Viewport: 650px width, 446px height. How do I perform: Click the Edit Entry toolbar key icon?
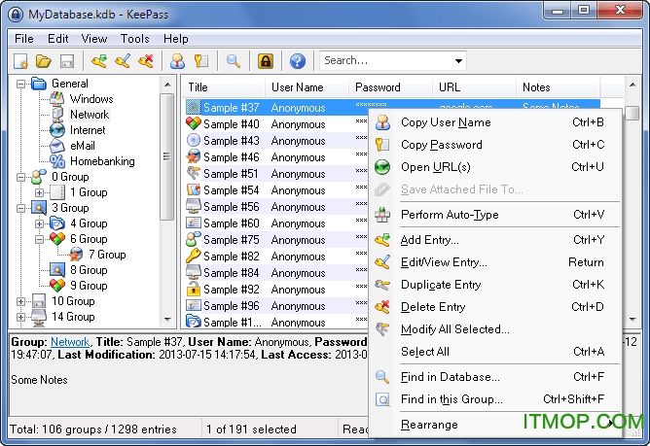123,61
